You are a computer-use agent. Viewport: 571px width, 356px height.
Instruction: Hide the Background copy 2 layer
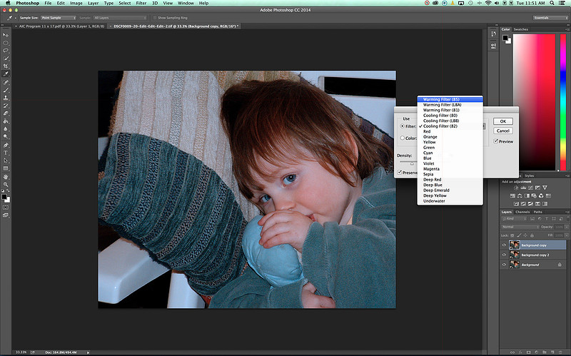click(505, 255)
